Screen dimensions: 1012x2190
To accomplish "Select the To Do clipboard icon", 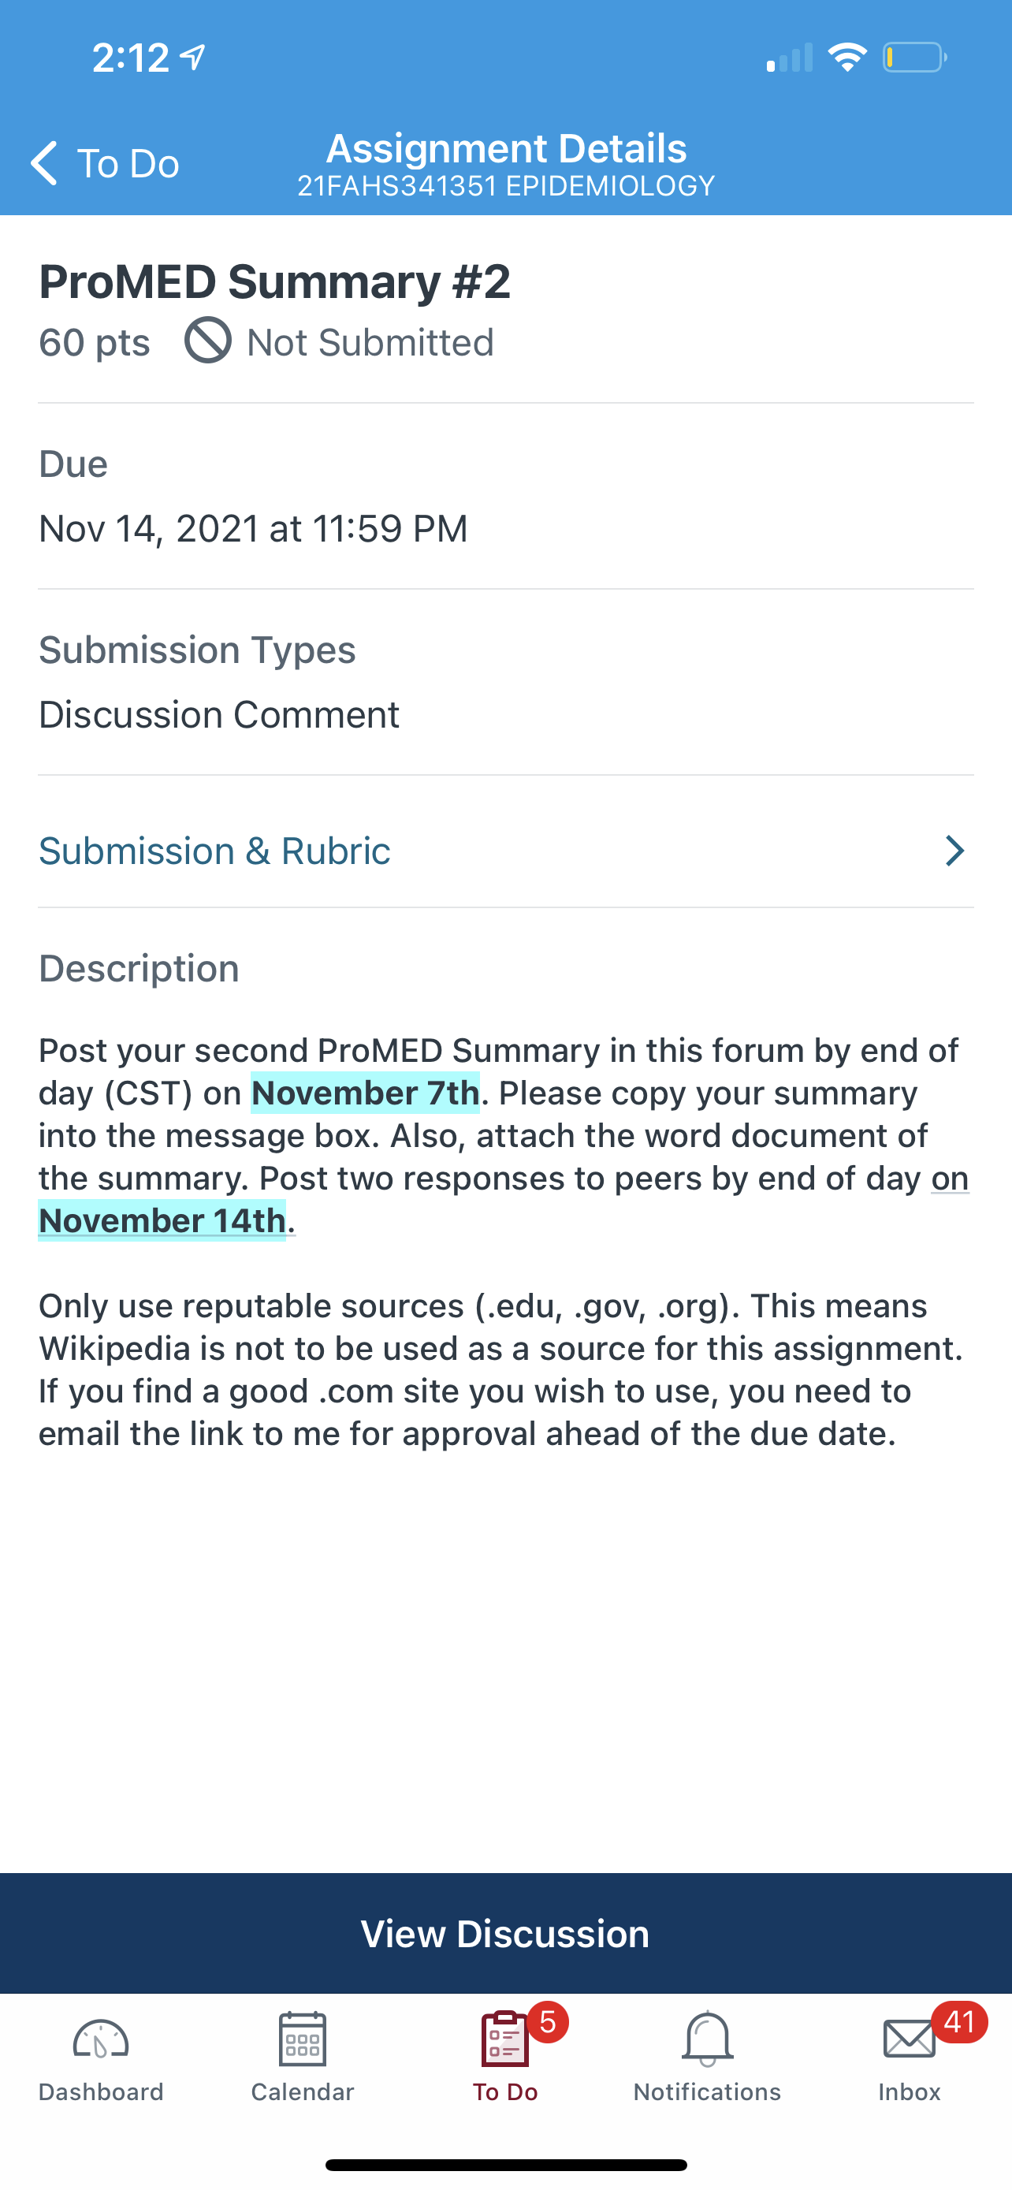I will (504, 2039).
